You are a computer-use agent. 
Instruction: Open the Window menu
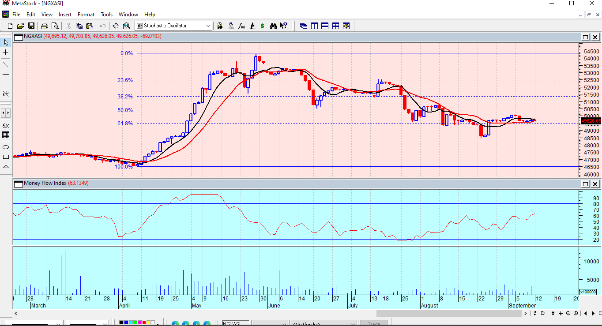click(128, 15)
